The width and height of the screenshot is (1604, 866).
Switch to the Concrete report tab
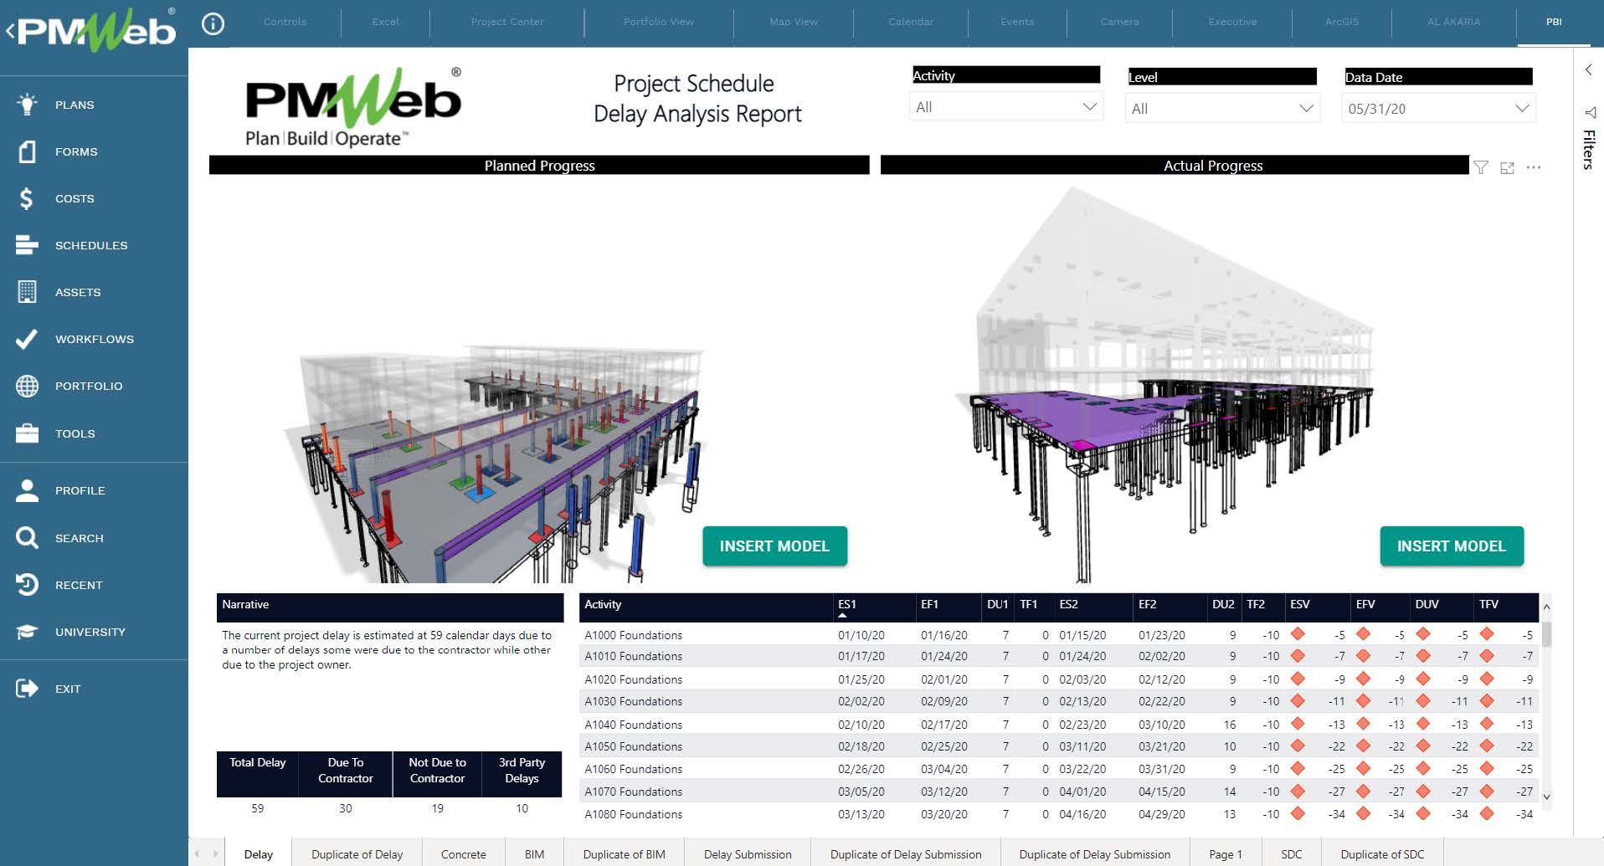point(463,854)
